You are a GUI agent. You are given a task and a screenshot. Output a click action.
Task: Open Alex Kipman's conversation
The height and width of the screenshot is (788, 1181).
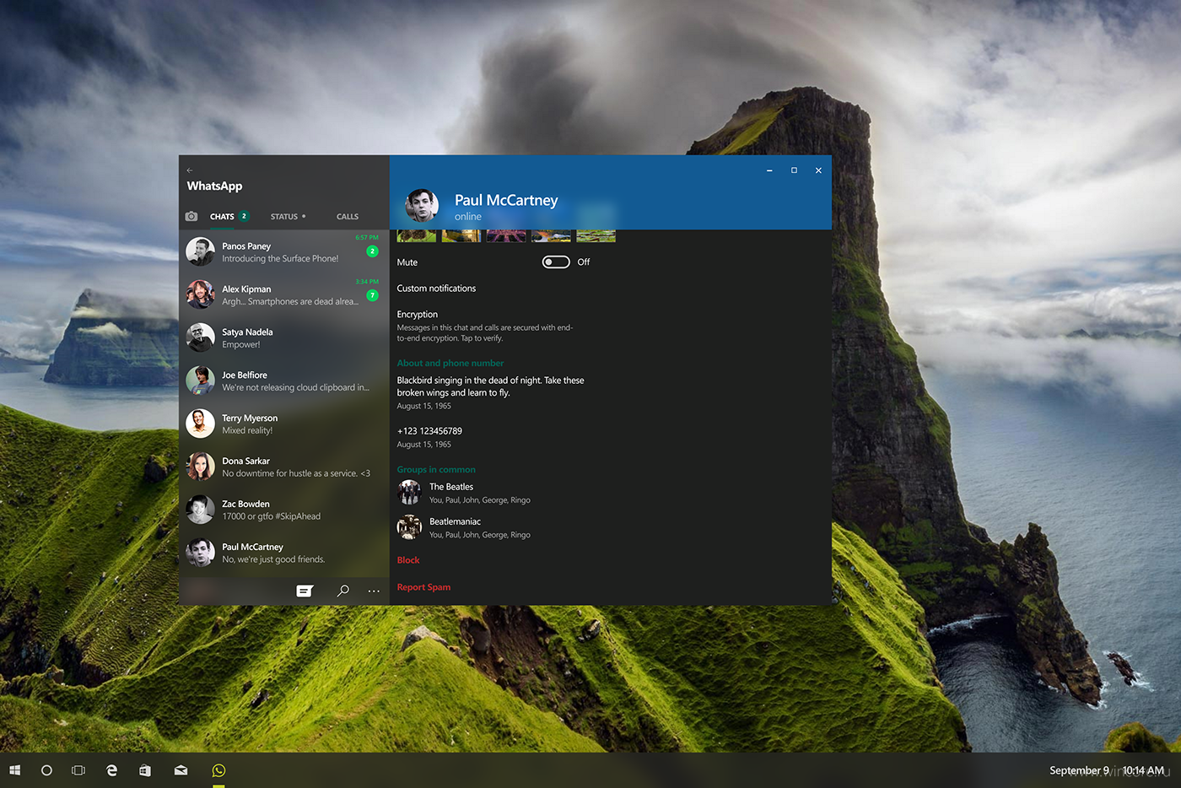[283, 294]
